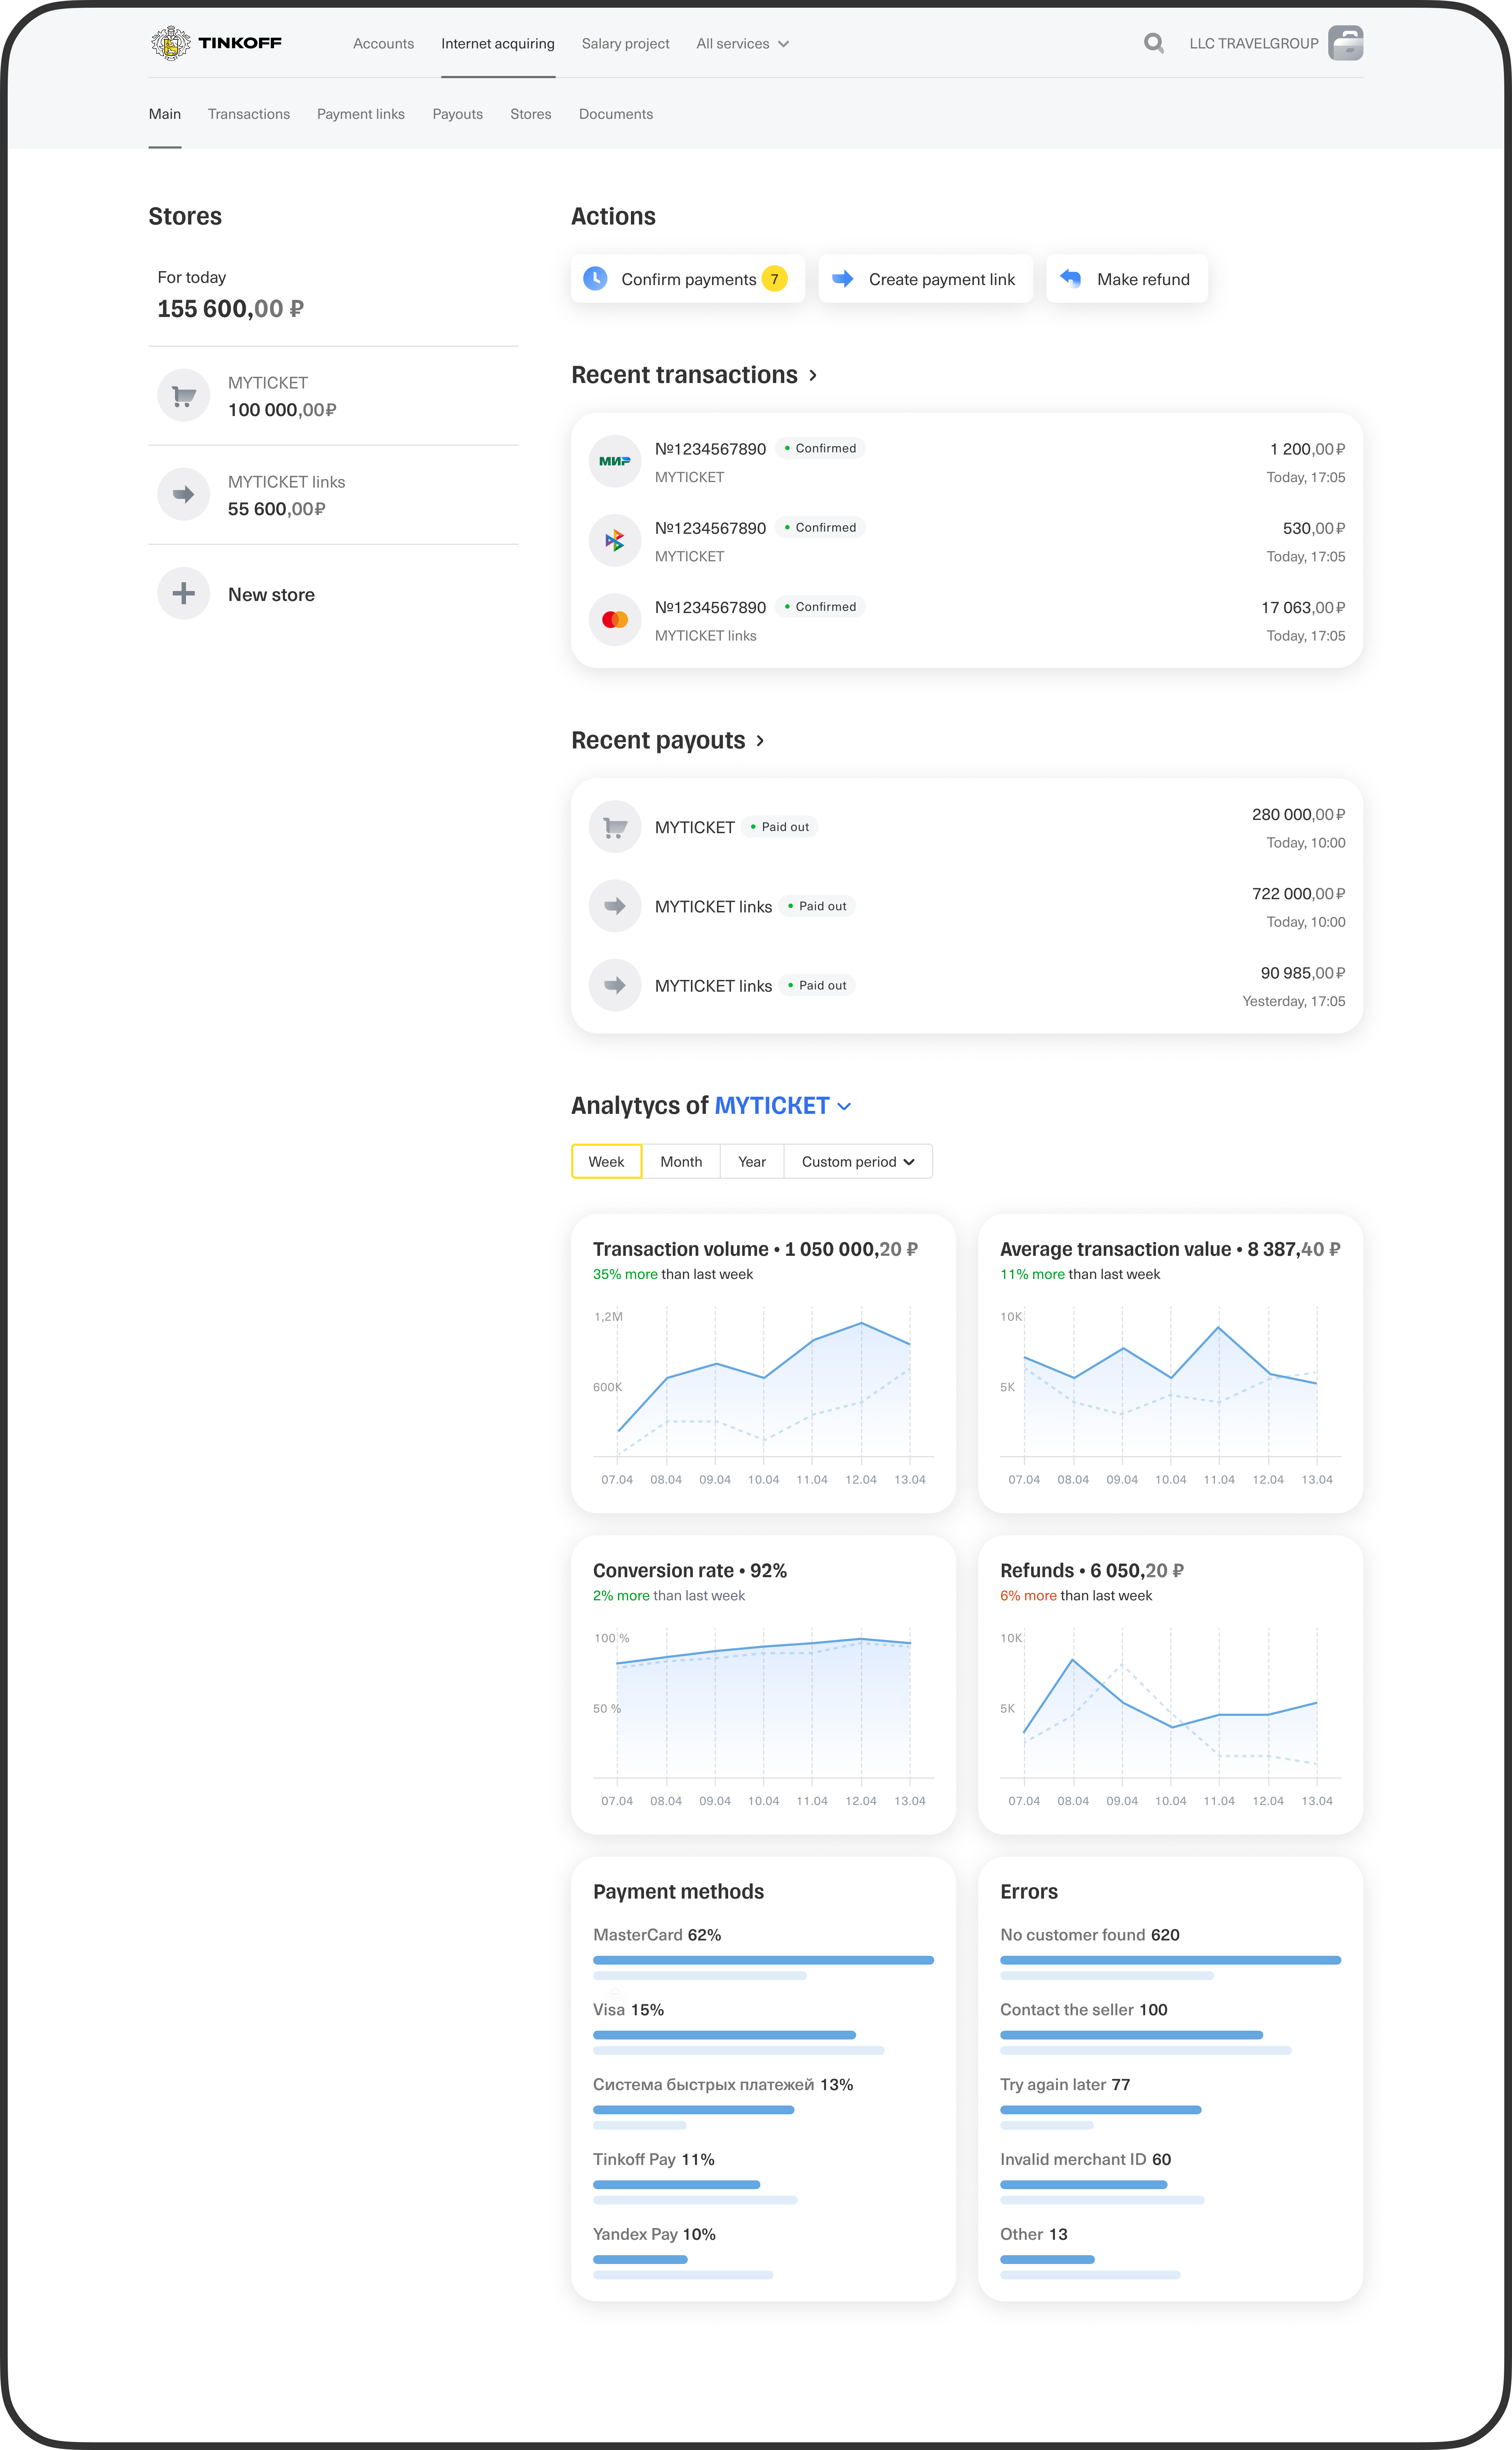Click the blue arrow icon on Create payment link
The height and width of the screenshot is (2450, 1512).
(843, 278)
